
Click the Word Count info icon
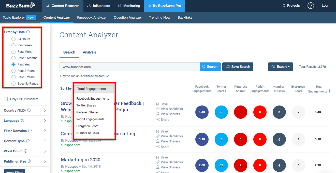pyautogui.click(x=26, y=151)
